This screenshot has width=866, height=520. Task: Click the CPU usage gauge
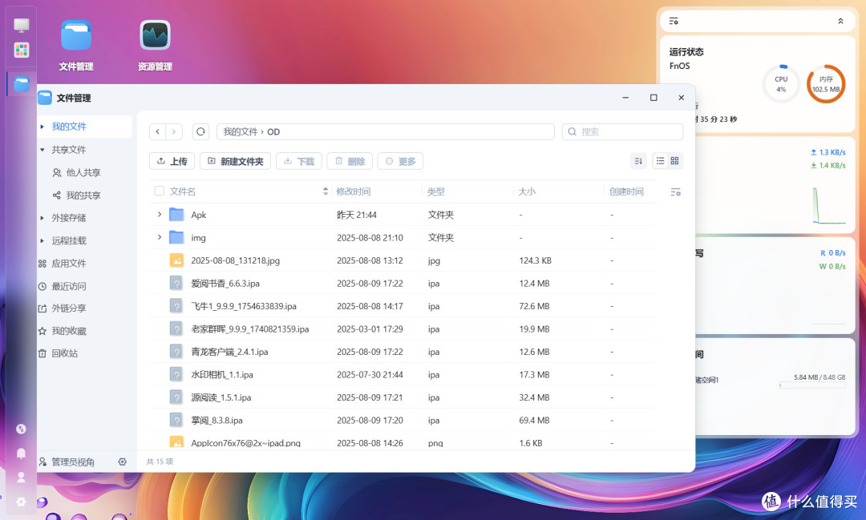(x=781, y=84)
